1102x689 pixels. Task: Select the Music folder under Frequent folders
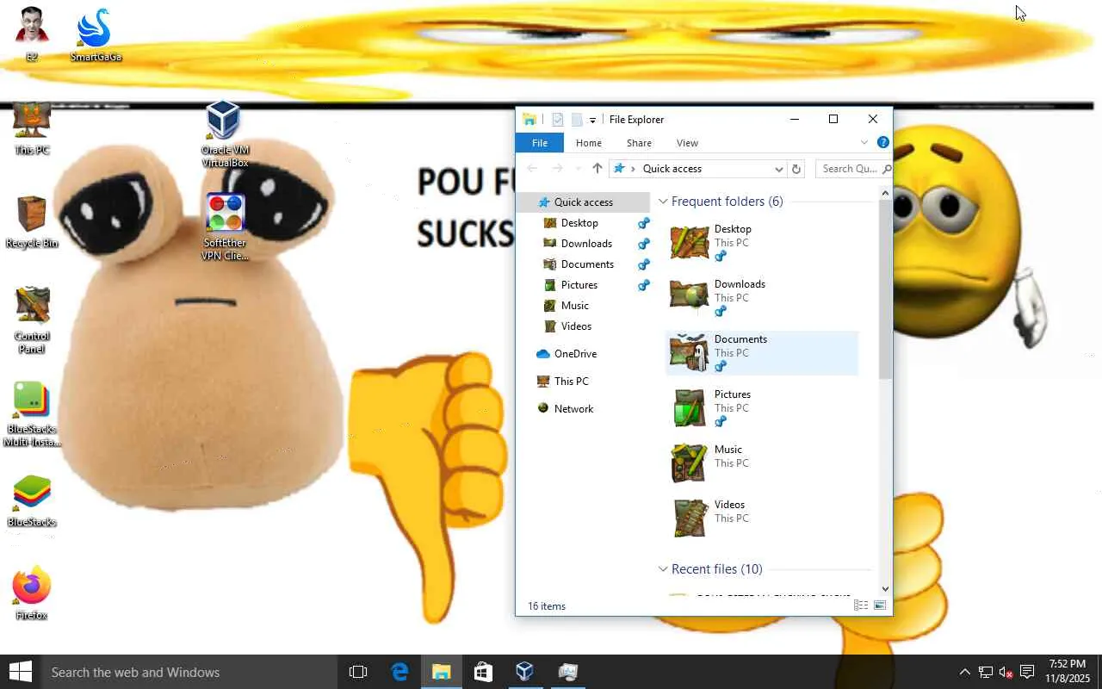point(763,463)
